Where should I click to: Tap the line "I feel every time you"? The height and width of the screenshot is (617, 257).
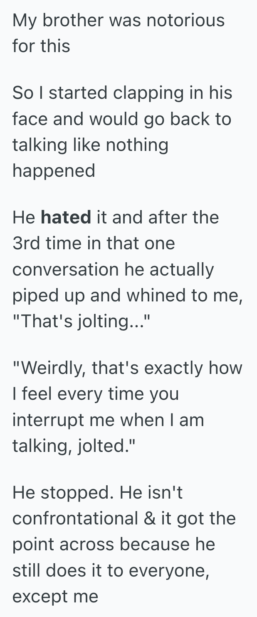(95, 394)
